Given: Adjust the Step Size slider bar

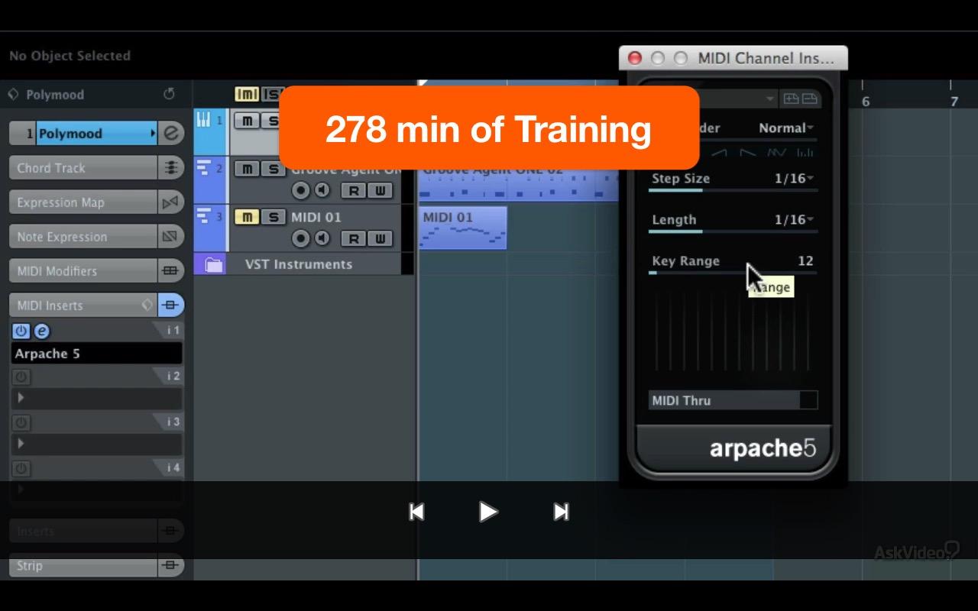Looking at the screenshot, I should [x=733, y=190].
